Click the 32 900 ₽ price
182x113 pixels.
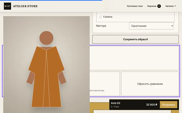152,105
